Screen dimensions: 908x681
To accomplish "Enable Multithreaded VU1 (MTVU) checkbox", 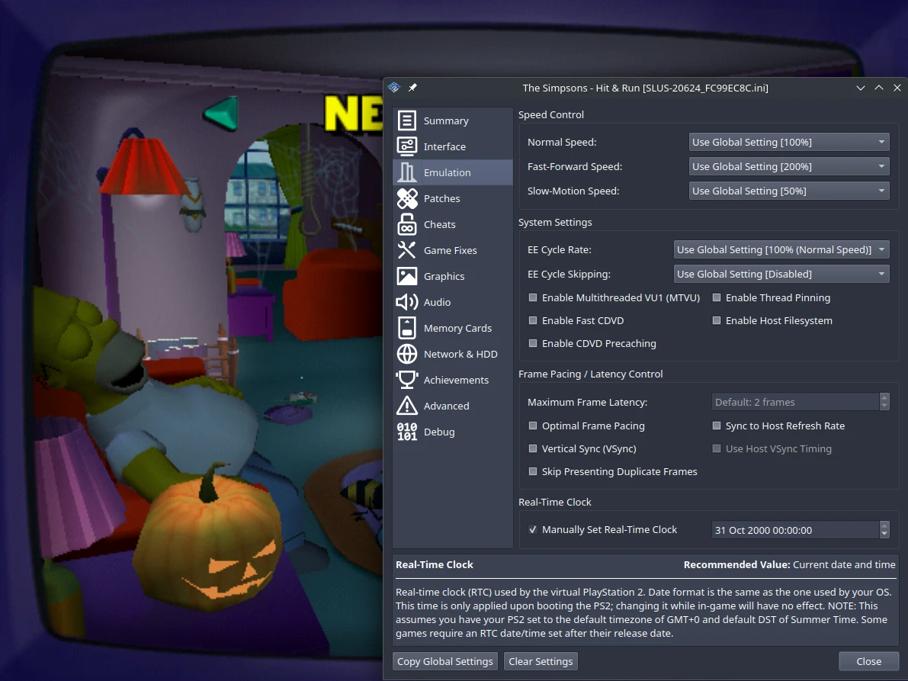I will pyautogui.click(x=534, y=298).
